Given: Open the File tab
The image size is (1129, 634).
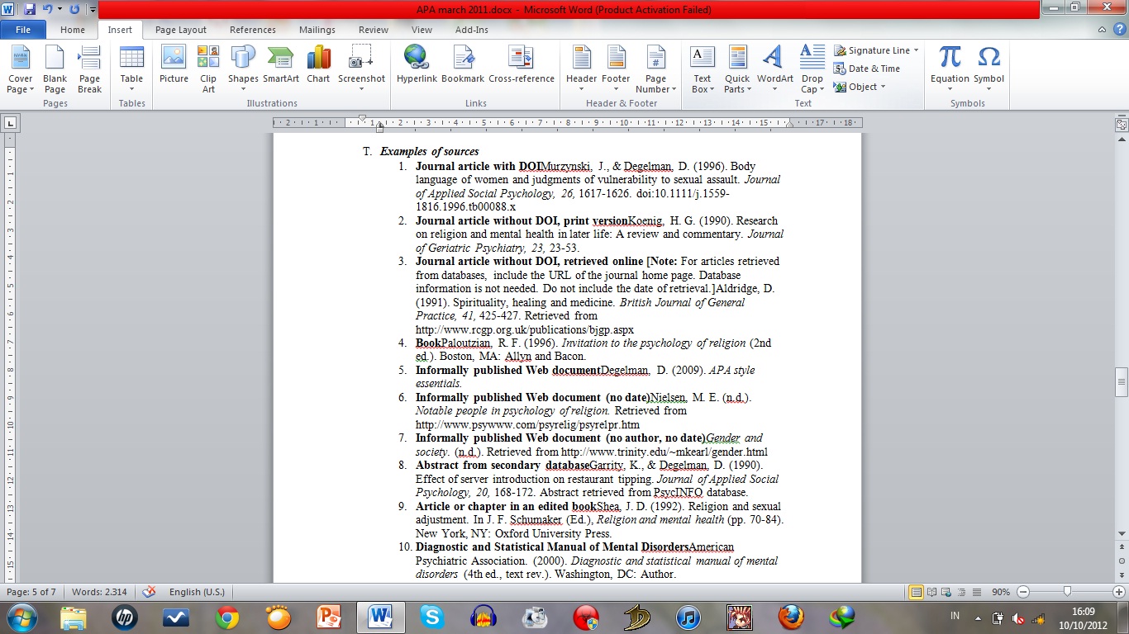Looking at the screenshot, I should coord(23,30).
